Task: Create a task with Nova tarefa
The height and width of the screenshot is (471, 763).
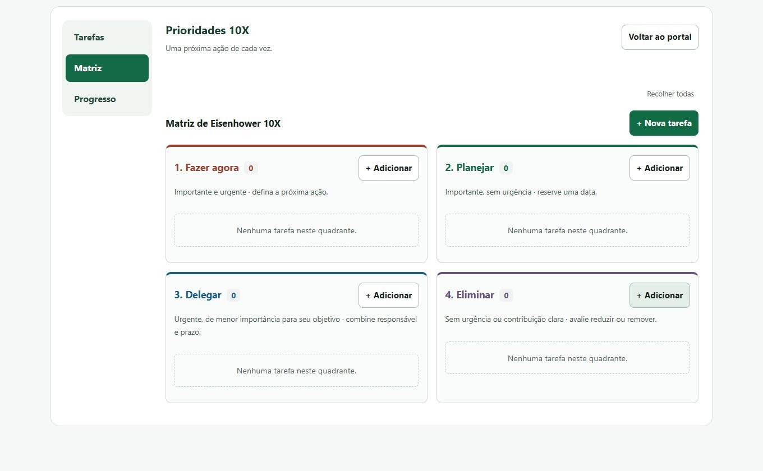Action: [x=664, y=123]
